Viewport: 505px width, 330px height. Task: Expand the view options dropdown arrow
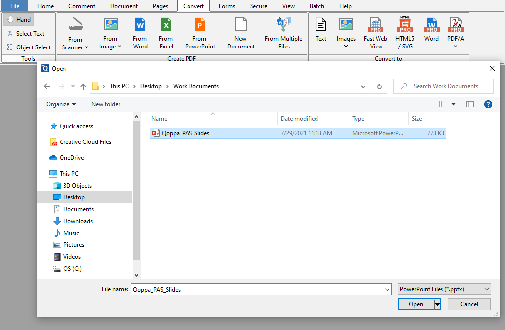[x=453, y=104]
